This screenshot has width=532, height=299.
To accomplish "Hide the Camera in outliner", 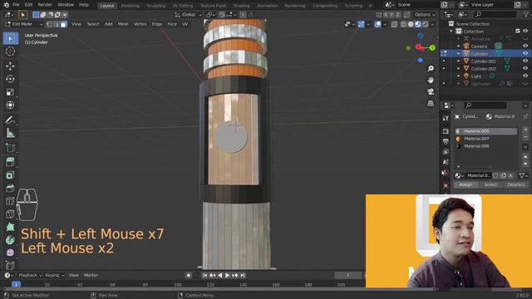I will pyautogui.click(x=525, y=47).
